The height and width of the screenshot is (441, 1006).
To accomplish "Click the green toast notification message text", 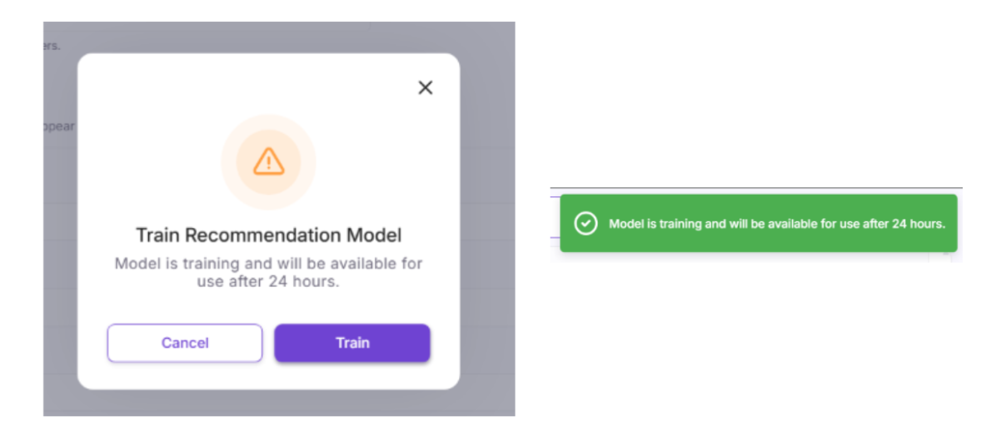I will [777, 223].
